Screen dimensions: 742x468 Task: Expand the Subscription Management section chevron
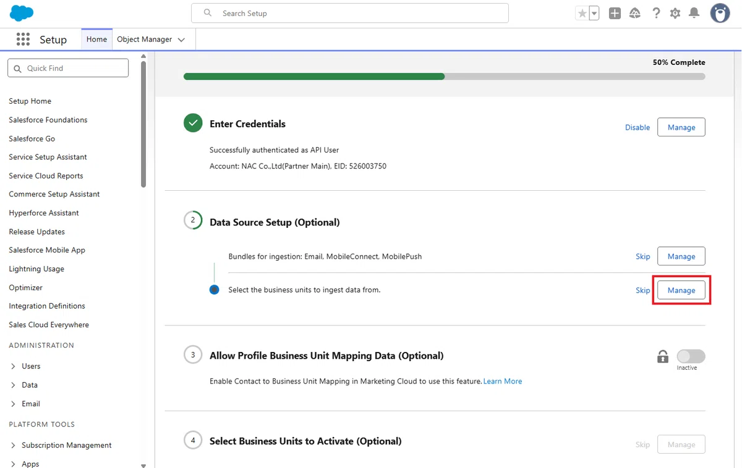point(14,445)
